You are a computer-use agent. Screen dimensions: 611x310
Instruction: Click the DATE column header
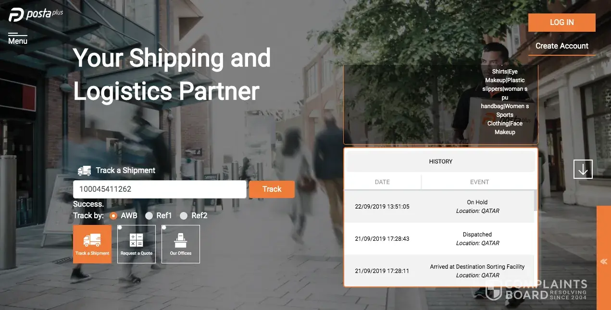[382, 182]
